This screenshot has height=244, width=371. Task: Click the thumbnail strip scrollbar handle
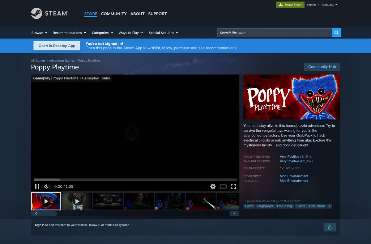tap(49, 213)
